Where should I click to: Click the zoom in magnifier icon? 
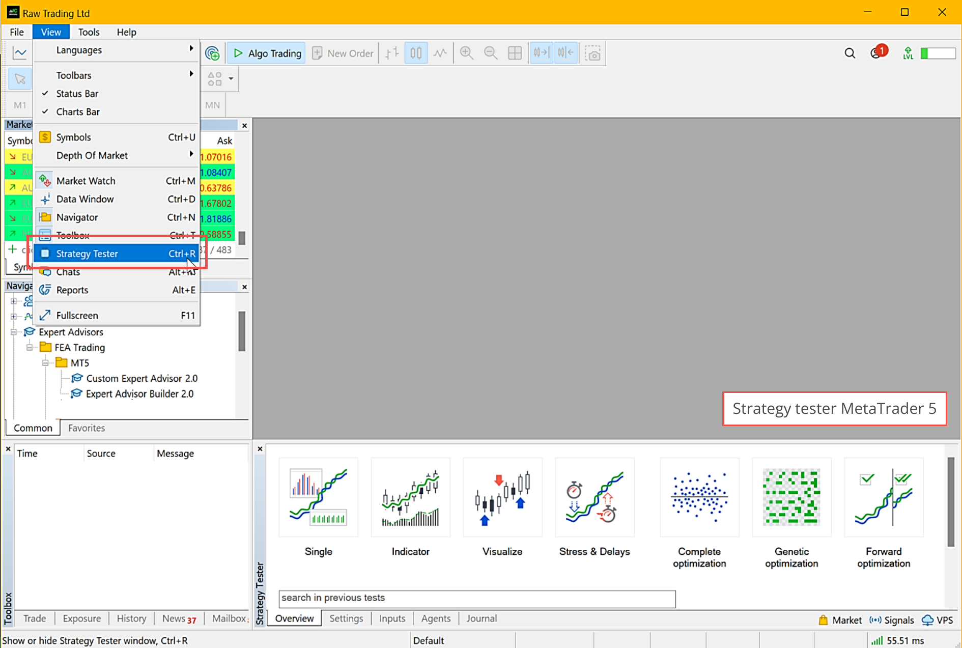(466, 53)
